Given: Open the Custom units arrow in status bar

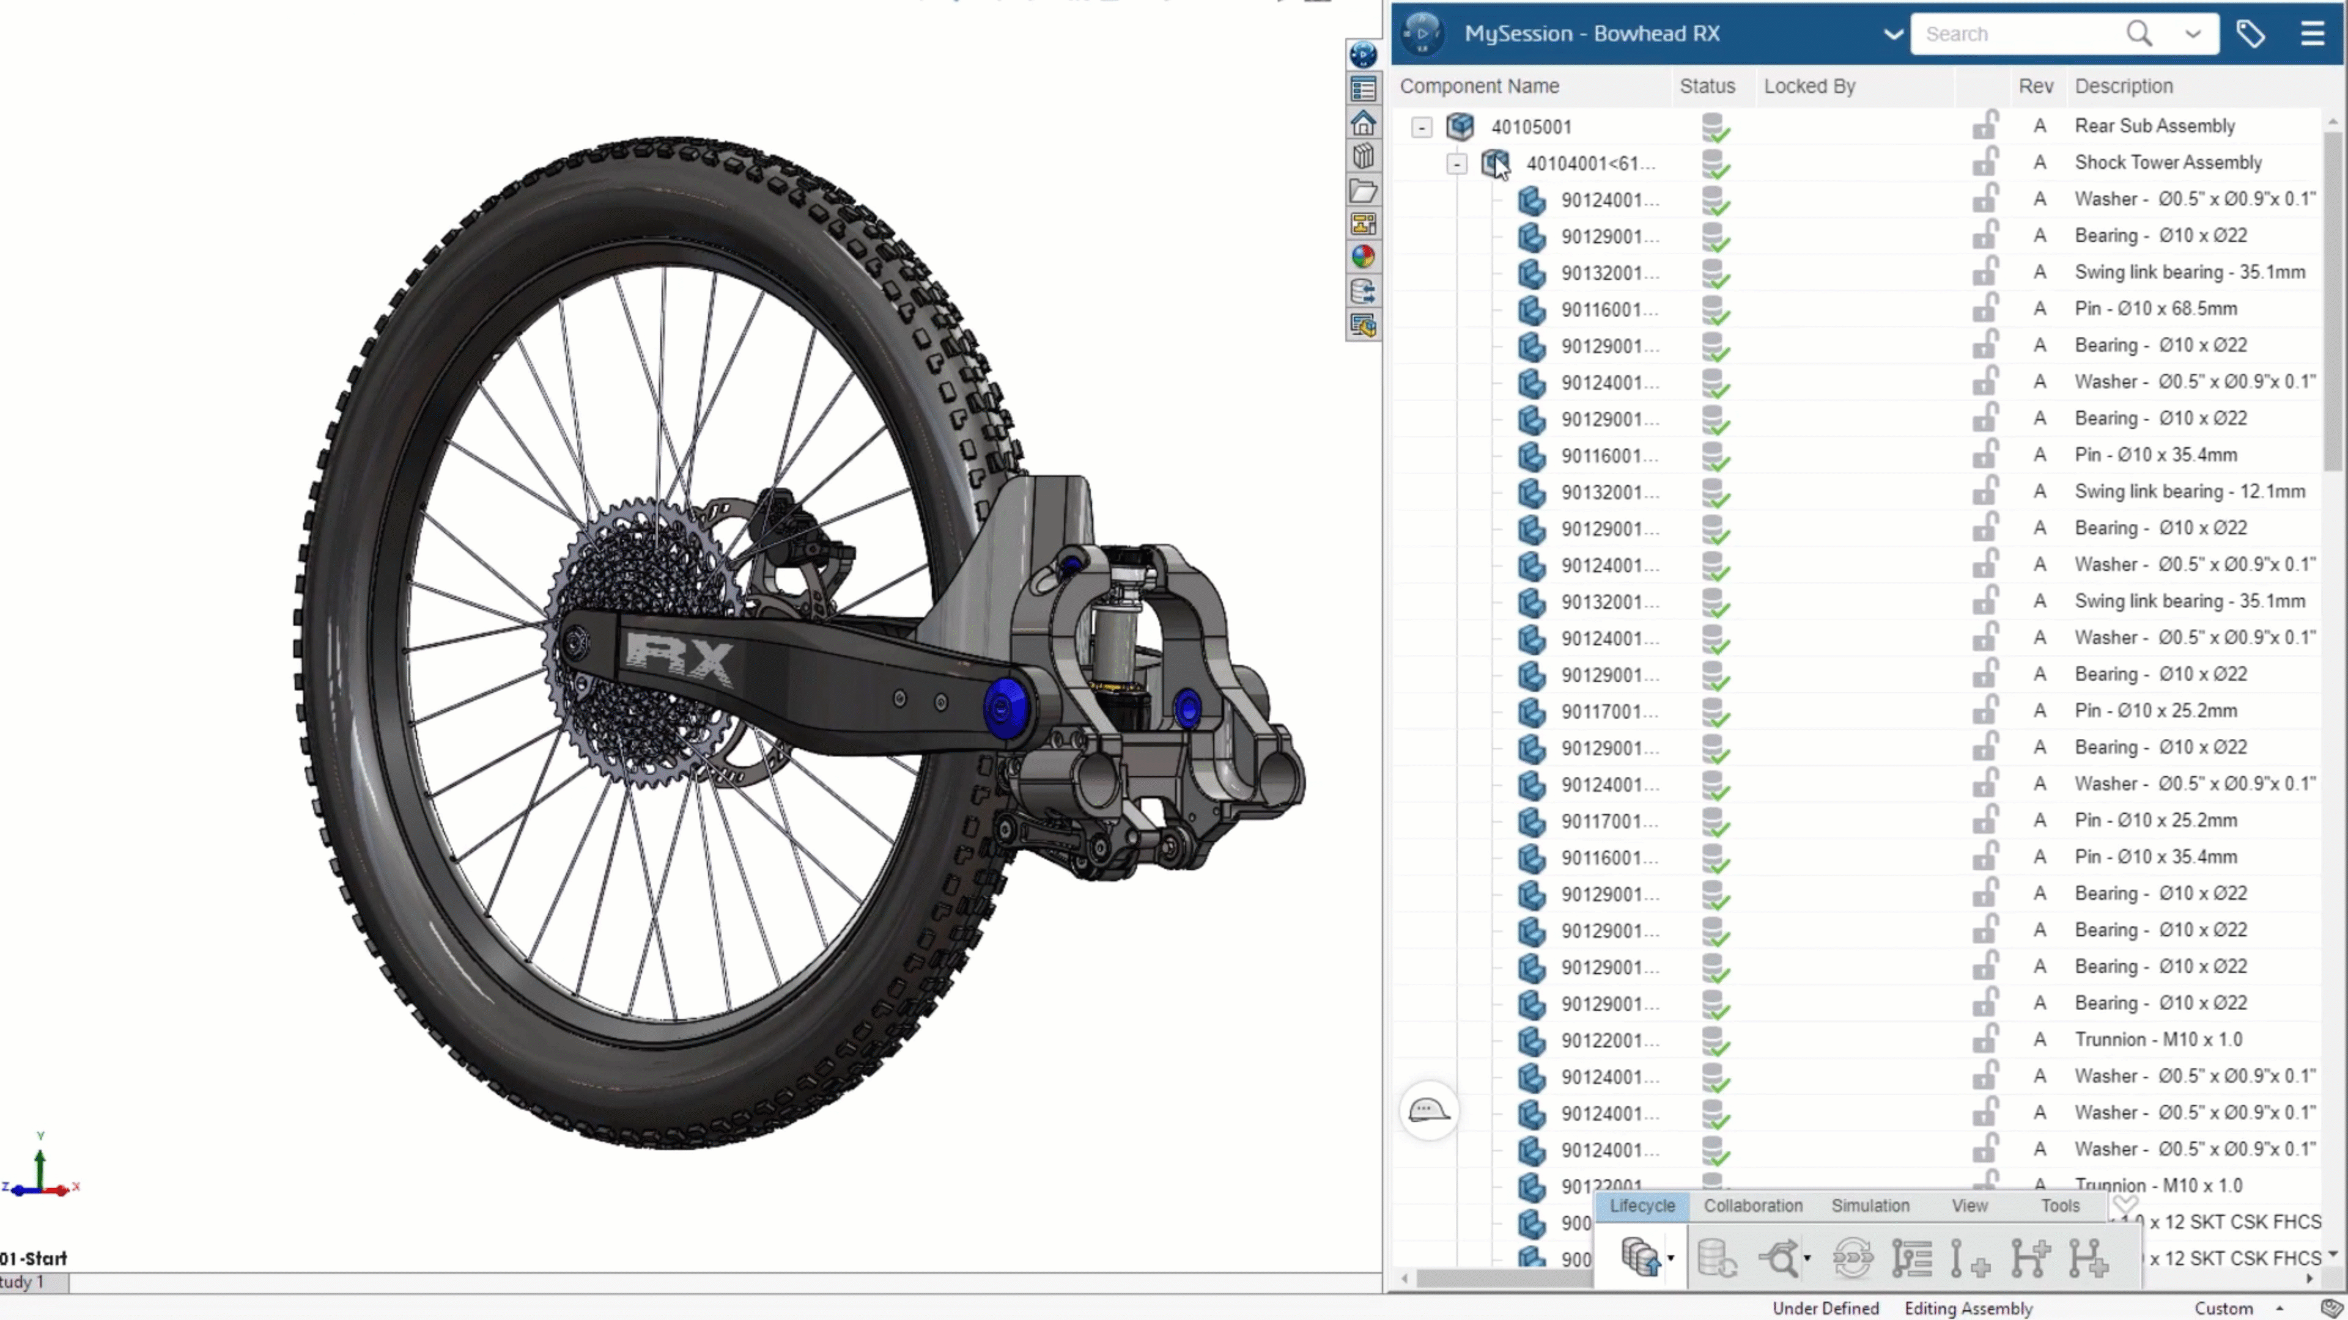Looking at the screenshot, I should point(2279,1308).
